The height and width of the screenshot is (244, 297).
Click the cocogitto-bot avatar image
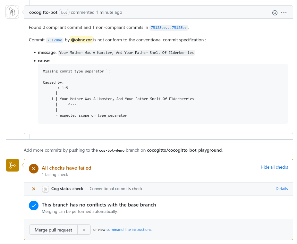coord(12,12)
